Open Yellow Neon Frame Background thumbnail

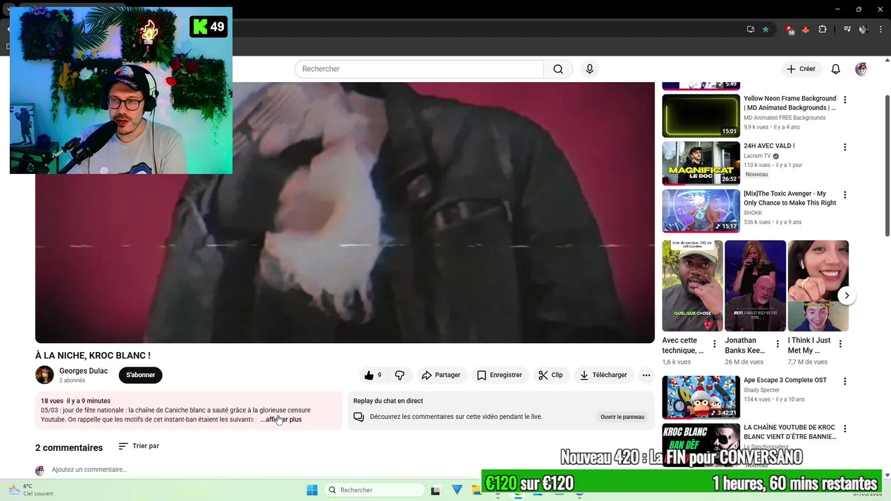701,116
